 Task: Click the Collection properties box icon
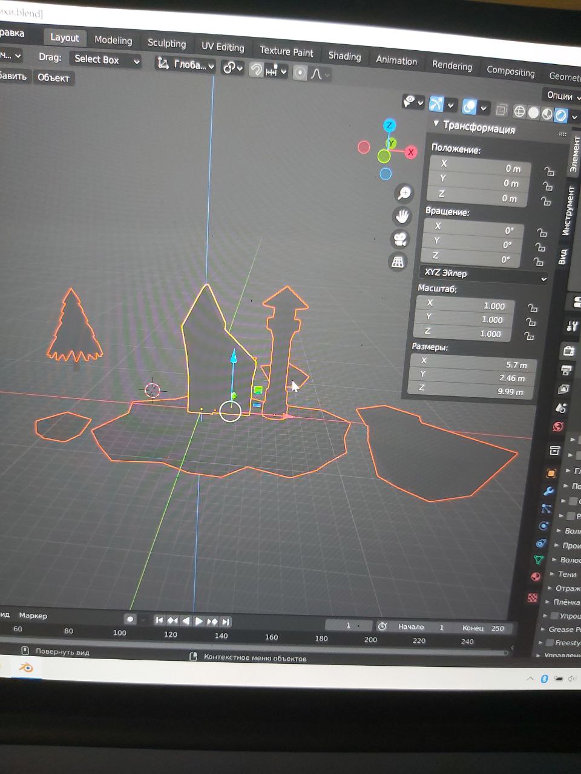(555, 450)
